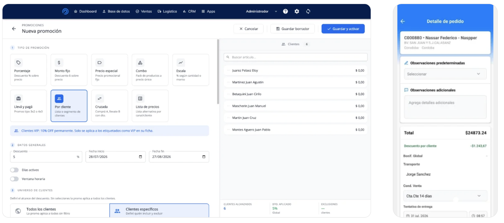Click the Clientes VIP info banner

[110, 131]
